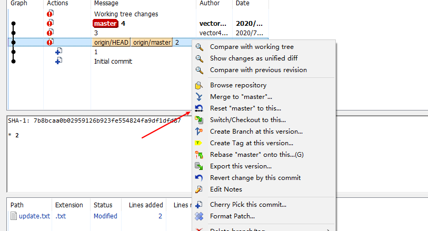
Task: Click graph node of master commit 4
Action: 13,24
